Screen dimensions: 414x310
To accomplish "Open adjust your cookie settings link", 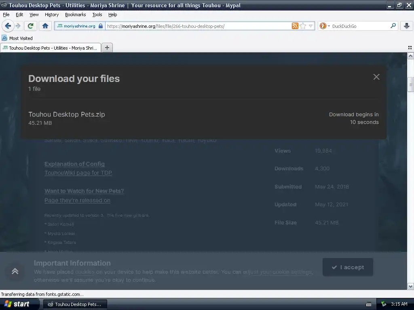I will [277, 272].
